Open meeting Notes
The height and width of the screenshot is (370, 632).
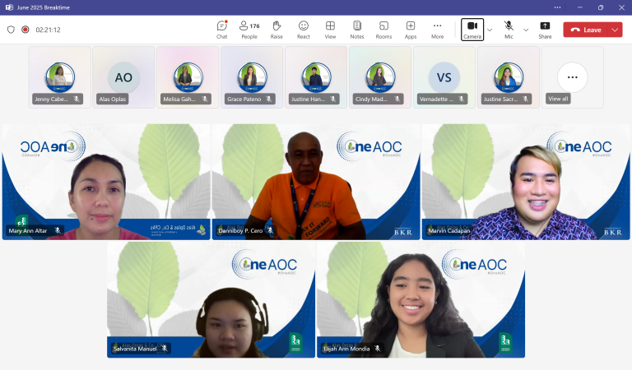tap(356, 30)
